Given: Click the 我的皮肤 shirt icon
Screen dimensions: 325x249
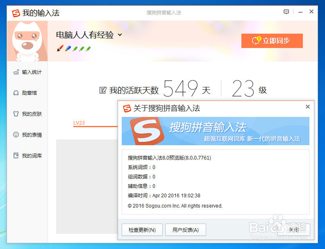Looking at the screenshot, I should (16, 114).
